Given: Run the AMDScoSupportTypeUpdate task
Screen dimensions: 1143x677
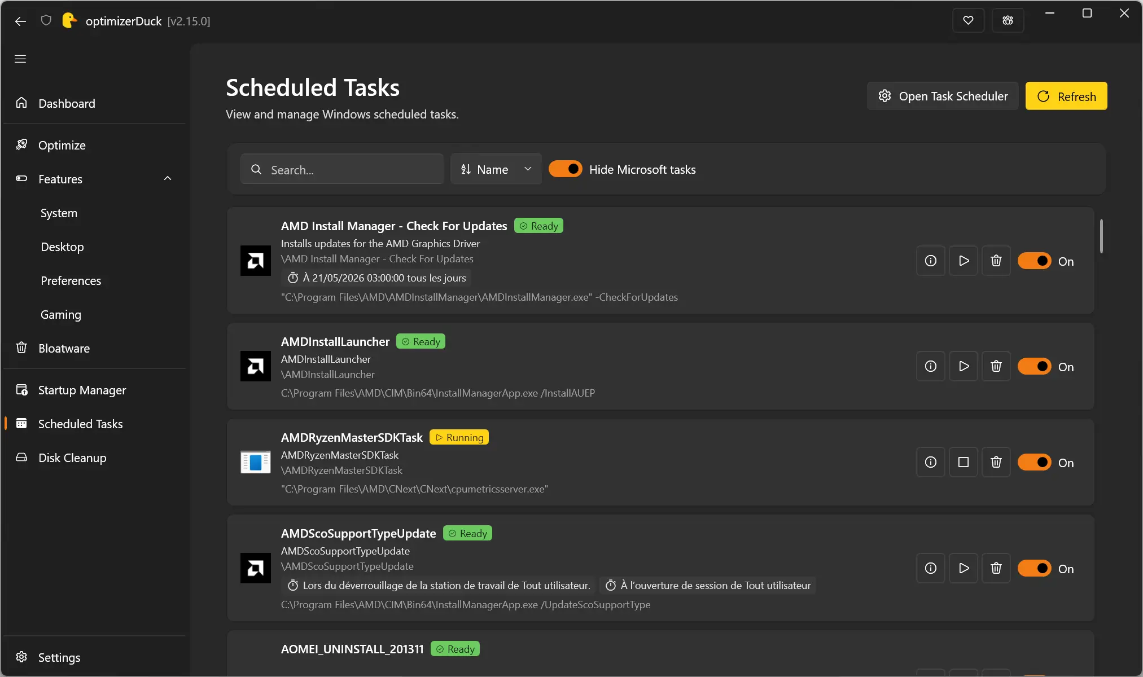Looking at the screenshot, I should [x=964, y=568].
